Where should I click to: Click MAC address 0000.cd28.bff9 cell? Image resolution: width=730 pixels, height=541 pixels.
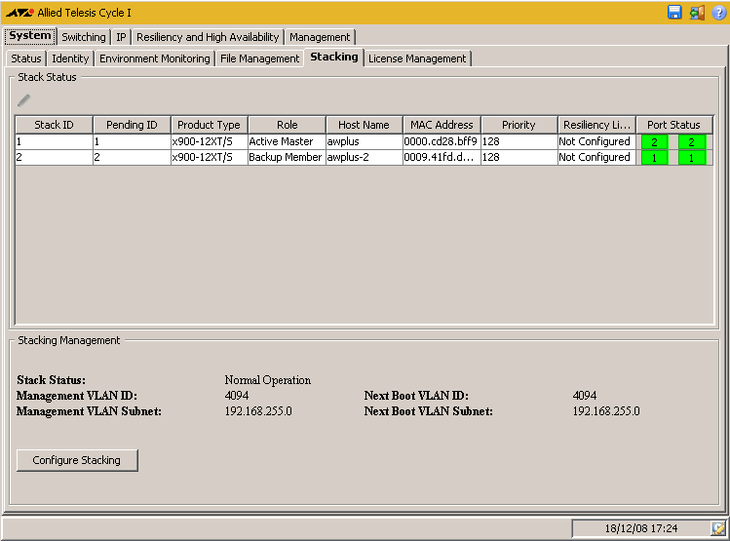pos(442,141)
